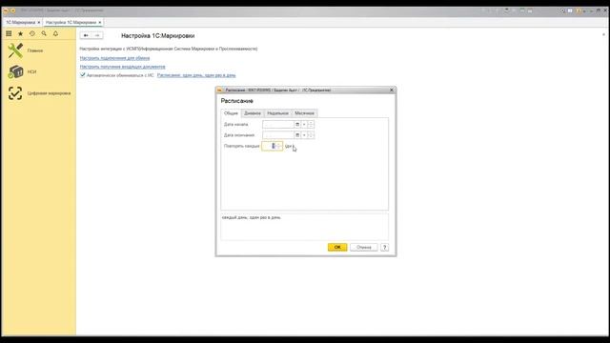Close the Расписание dialog

[x=392, y=91]
